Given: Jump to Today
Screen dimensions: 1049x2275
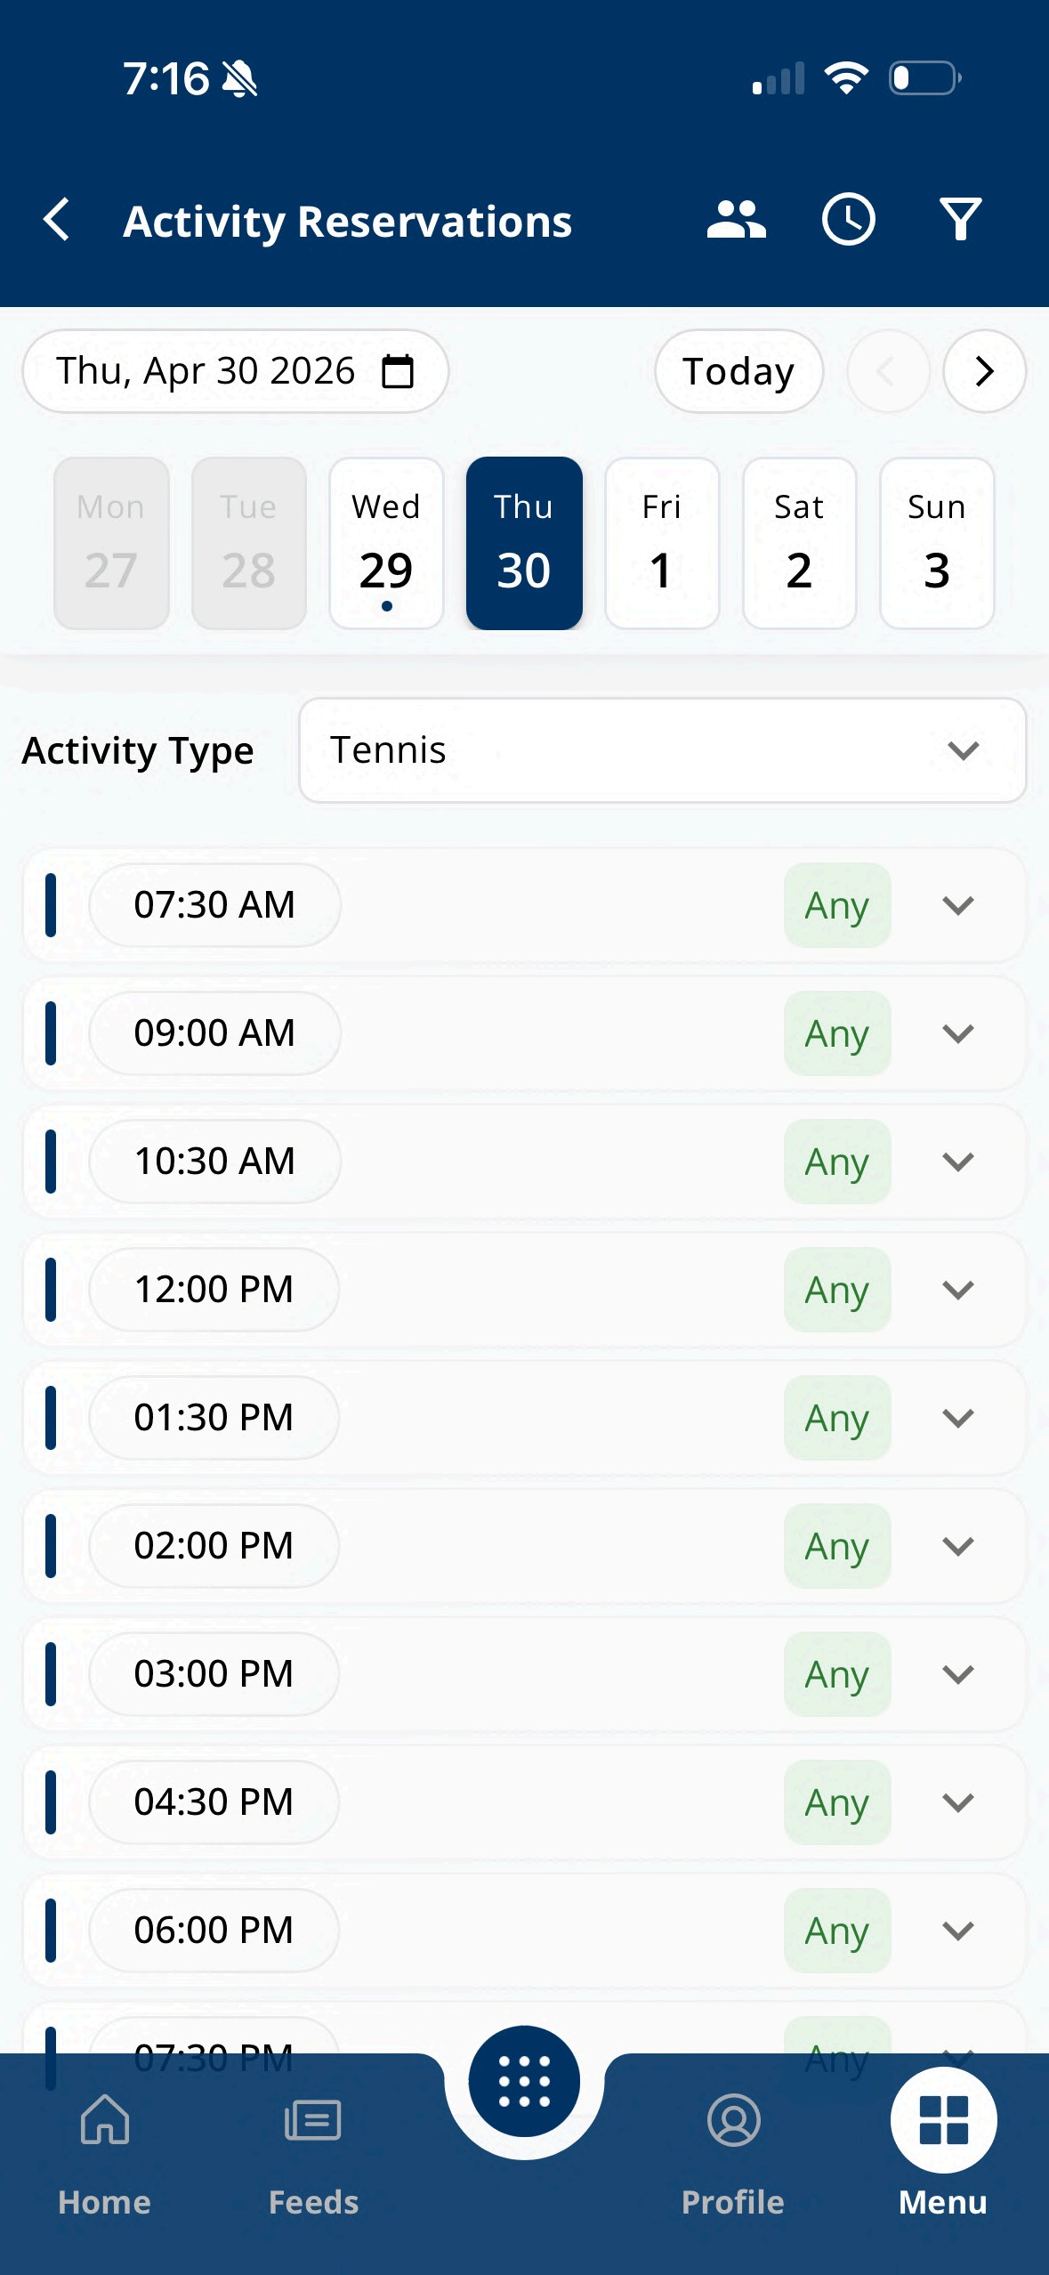Looking at the screenshot, I should (738, 371).
